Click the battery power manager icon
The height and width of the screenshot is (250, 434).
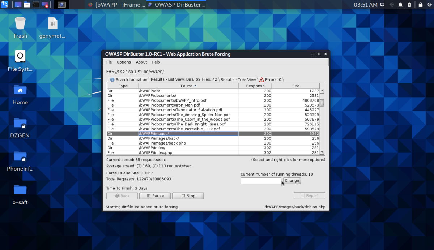pyautogui.click(x=409, y=5)
